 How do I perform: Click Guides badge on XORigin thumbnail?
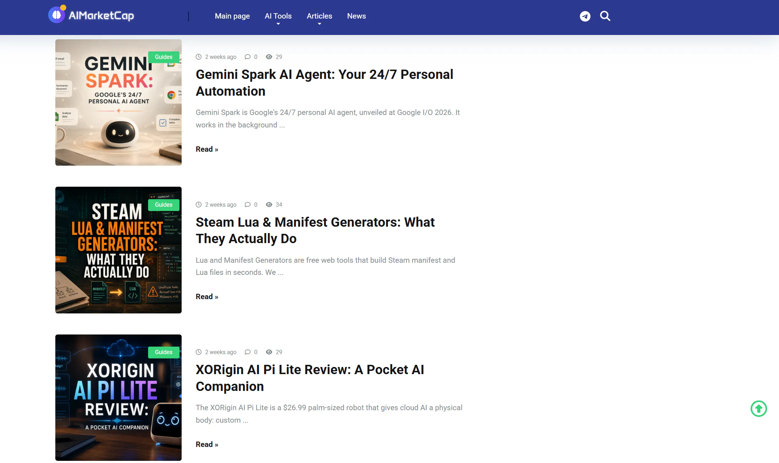click(163, 352)
